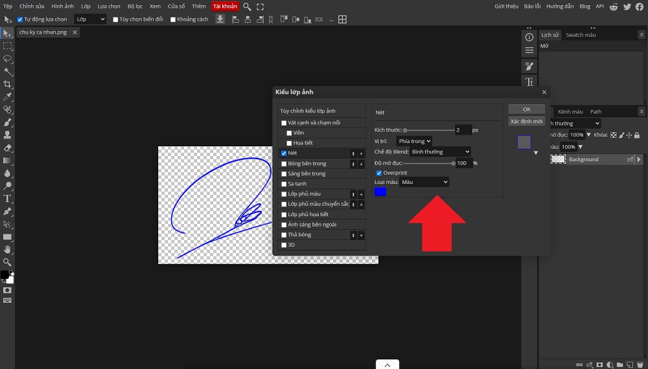Select the Zoom tool in left toolbar
The image size is (648, 369).
point(7,262)
